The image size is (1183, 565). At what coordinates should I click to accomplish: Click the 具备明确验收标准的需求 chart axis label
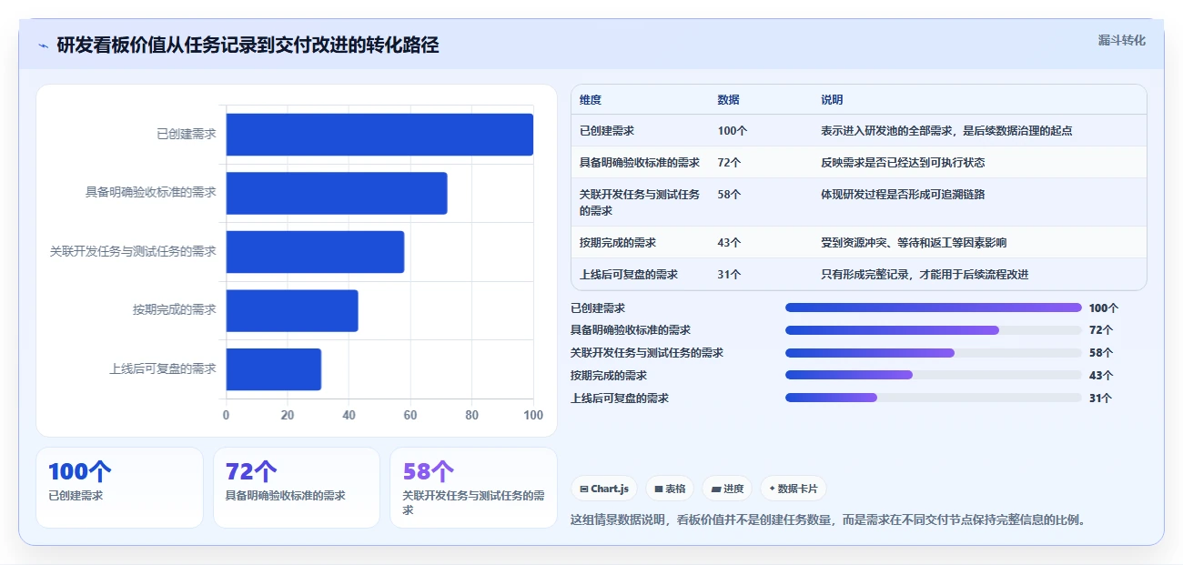pos(151,192)
